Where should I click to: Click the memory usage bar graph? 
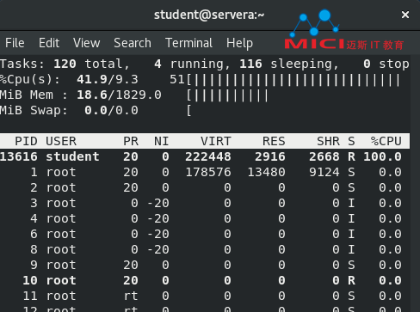tap(227, 95)
